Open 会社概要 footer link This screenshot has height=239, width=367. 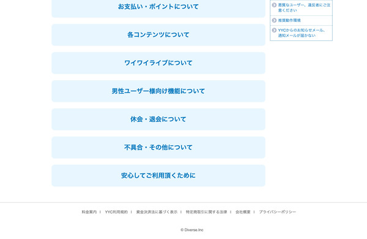[x=243, y=212]
